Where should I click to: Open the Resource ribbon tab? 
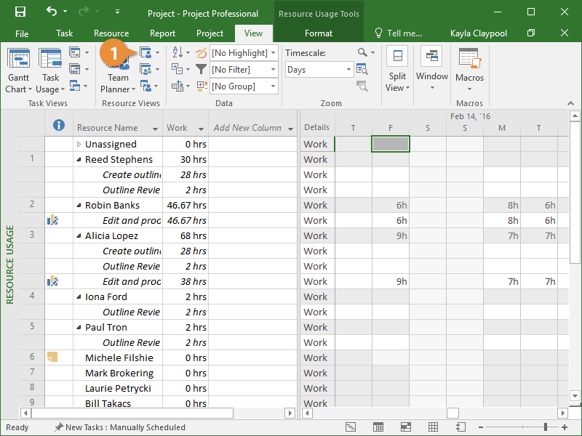click(111, 33)
